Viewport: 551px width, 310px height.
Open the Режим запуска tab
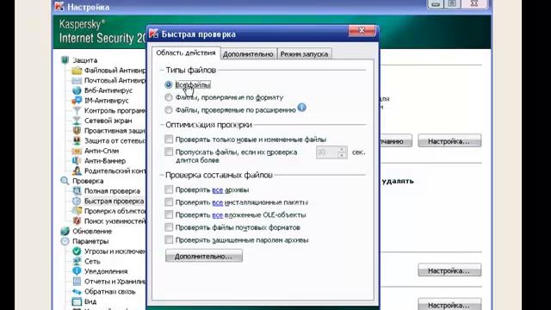304,54
